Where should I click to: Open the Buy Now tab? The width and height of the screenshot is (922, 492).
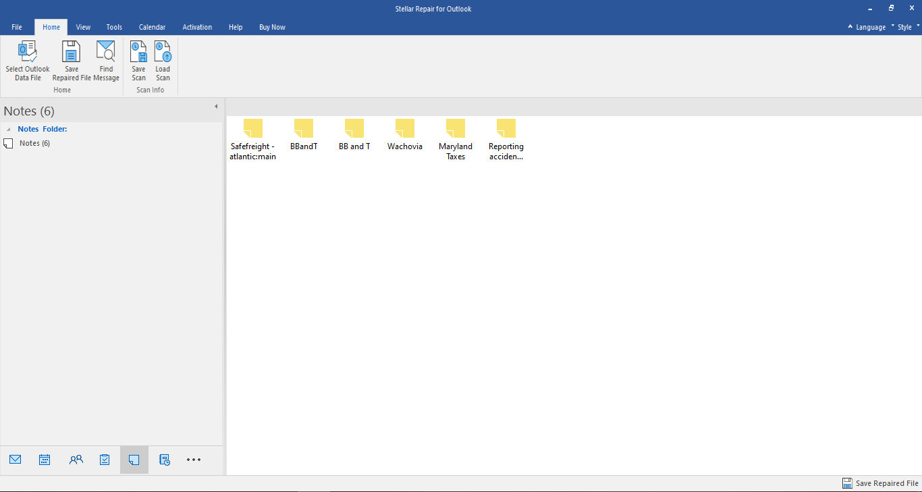(272, 27)
